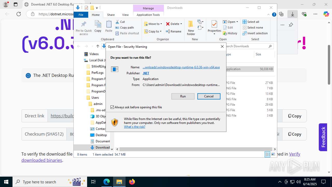Viewport: 332px width, 187px height.
Task: Click Copy button beside Direct link
Action: [294, 116]
